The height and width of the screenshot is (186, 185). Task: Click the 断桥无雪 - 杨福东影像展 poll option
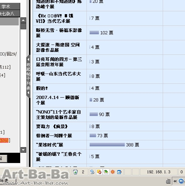pos(59,33)
